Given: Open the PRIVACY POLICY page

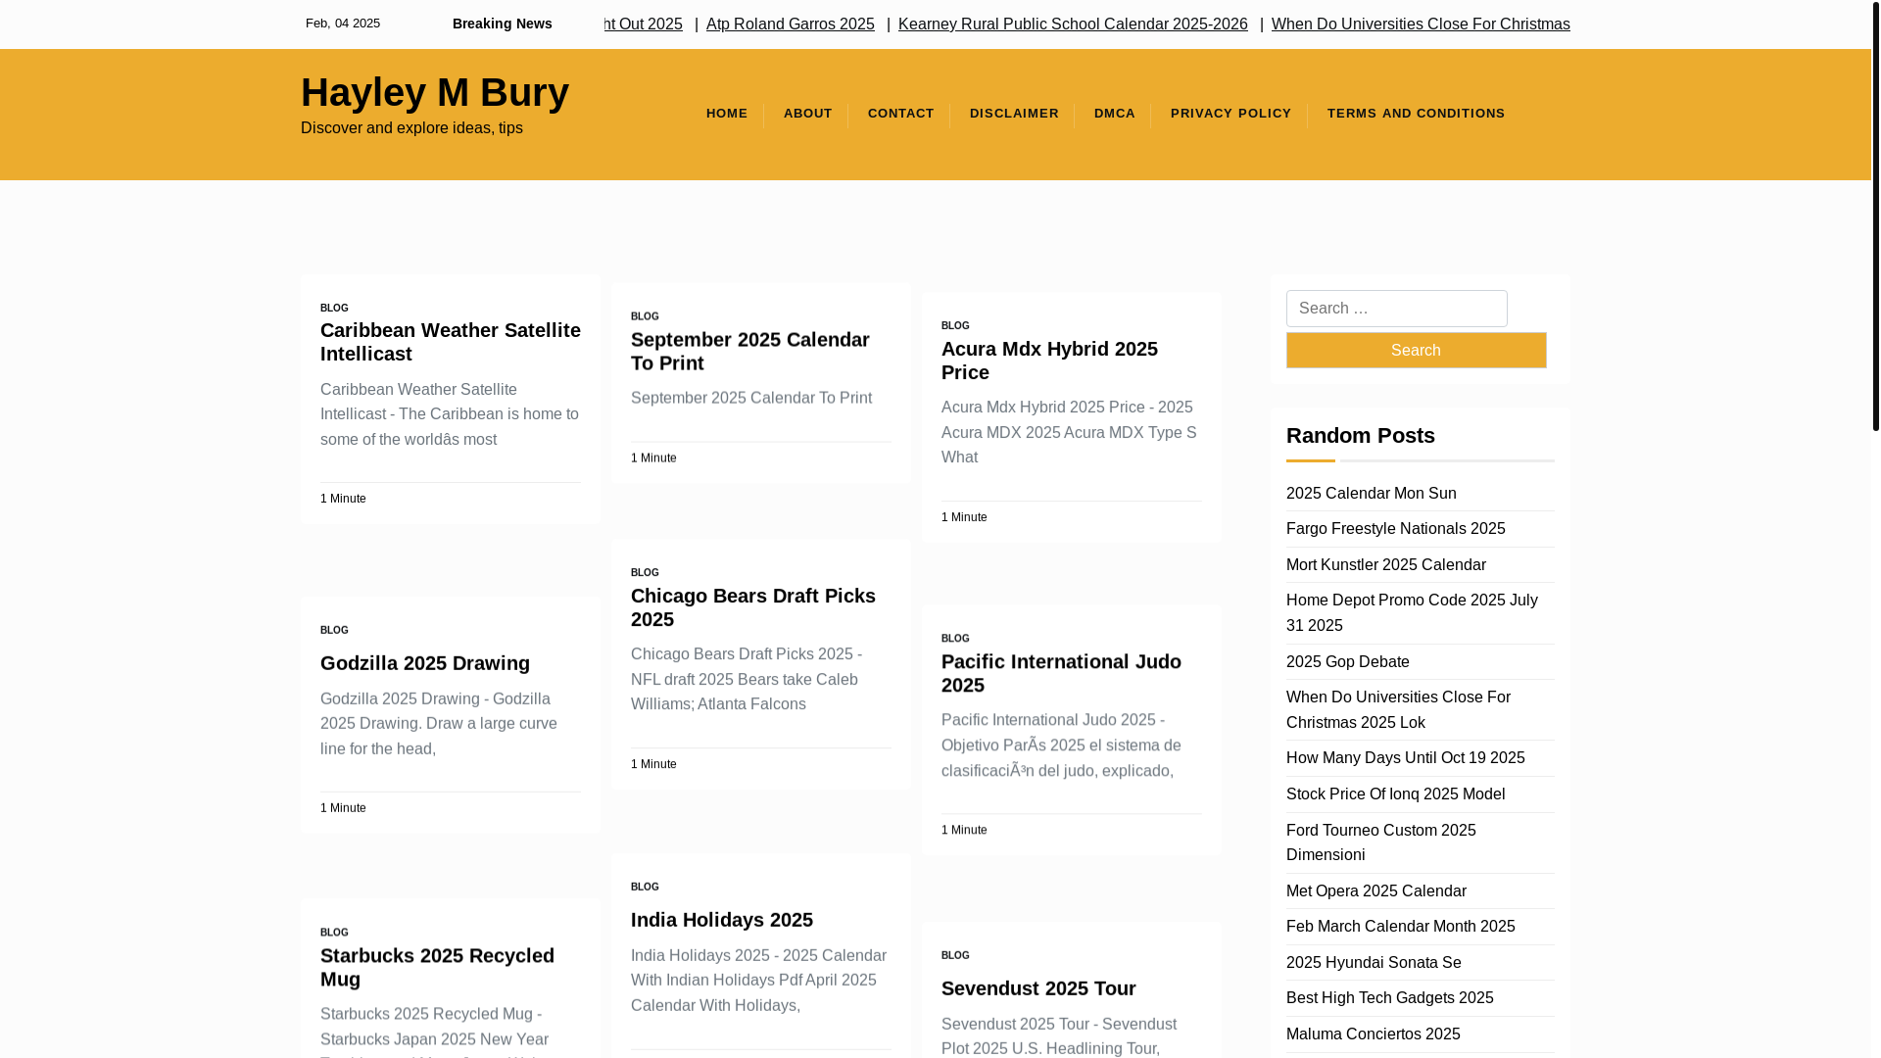Looking at the screenshot, I should [x=1230, y=114].
